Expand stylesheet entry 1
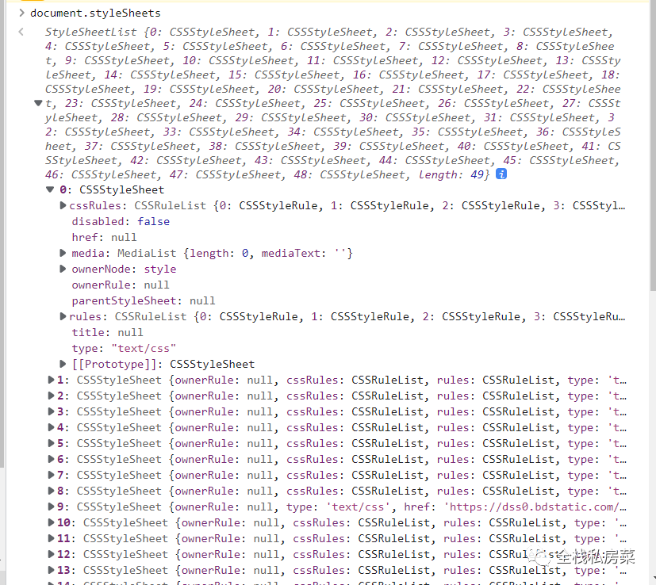The width and height of the screenshot is (656, 585). point(51,380)
